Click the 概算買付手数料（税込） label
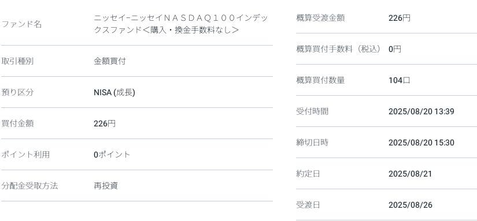 pos(339,49)
